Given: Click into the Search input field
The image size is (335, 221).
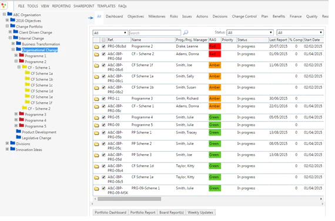Looking at the screenshot, I should [155, 33].
